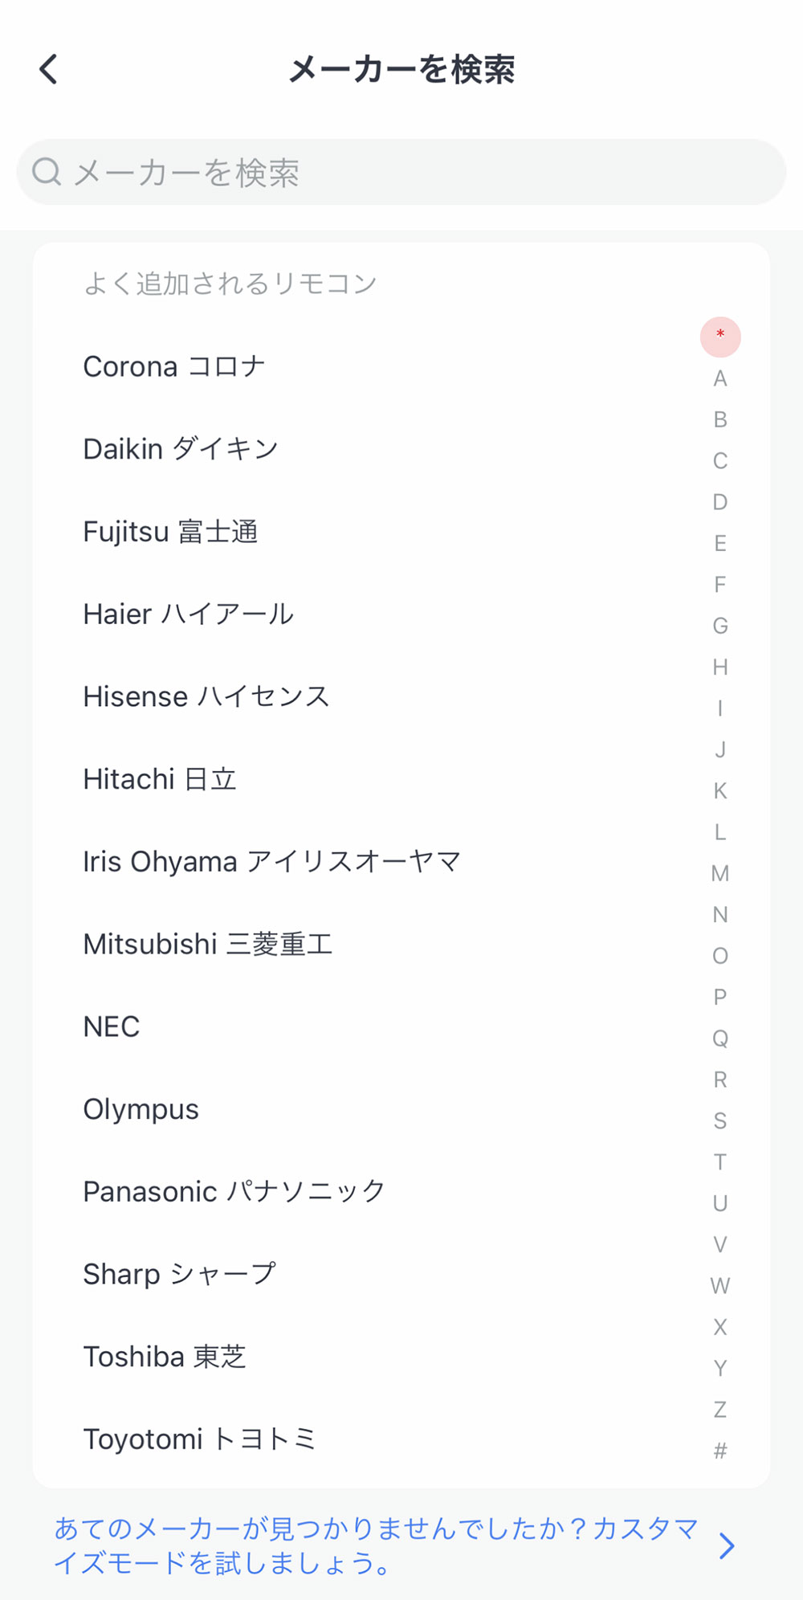
Task: Select Corona コロナ from the list
Action: (174, 367)
